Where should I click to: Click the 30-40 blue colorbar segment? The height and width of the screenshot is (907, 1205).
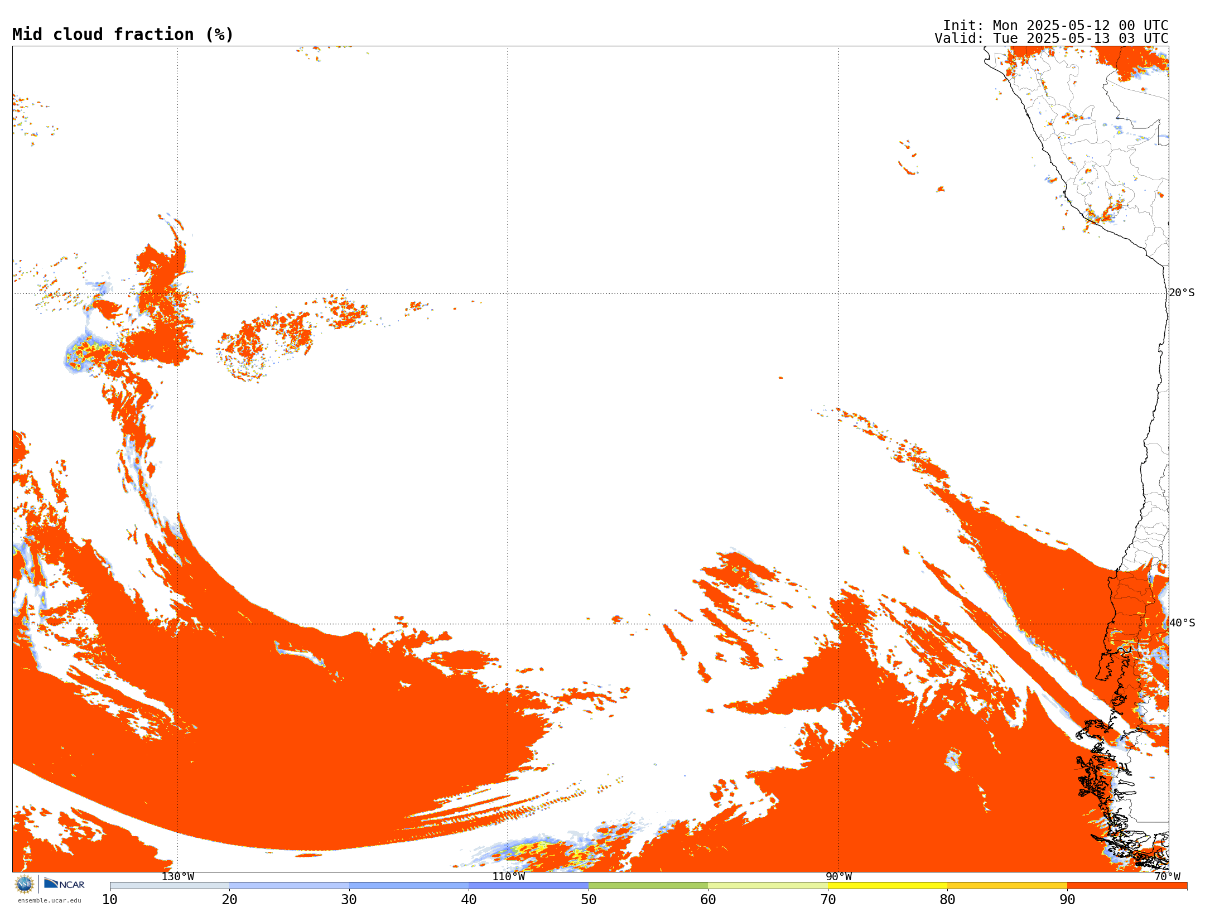(x=409, y=886)
